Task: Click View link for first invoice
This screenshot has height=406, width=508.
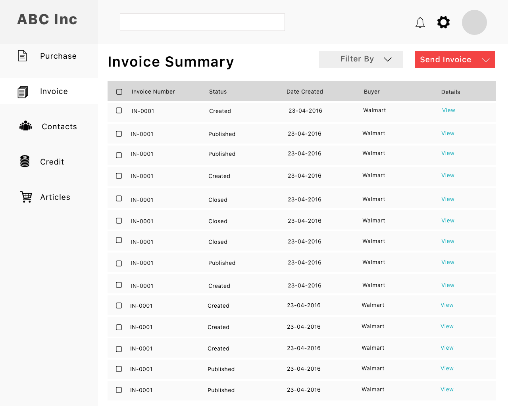Action: [448, 110]
